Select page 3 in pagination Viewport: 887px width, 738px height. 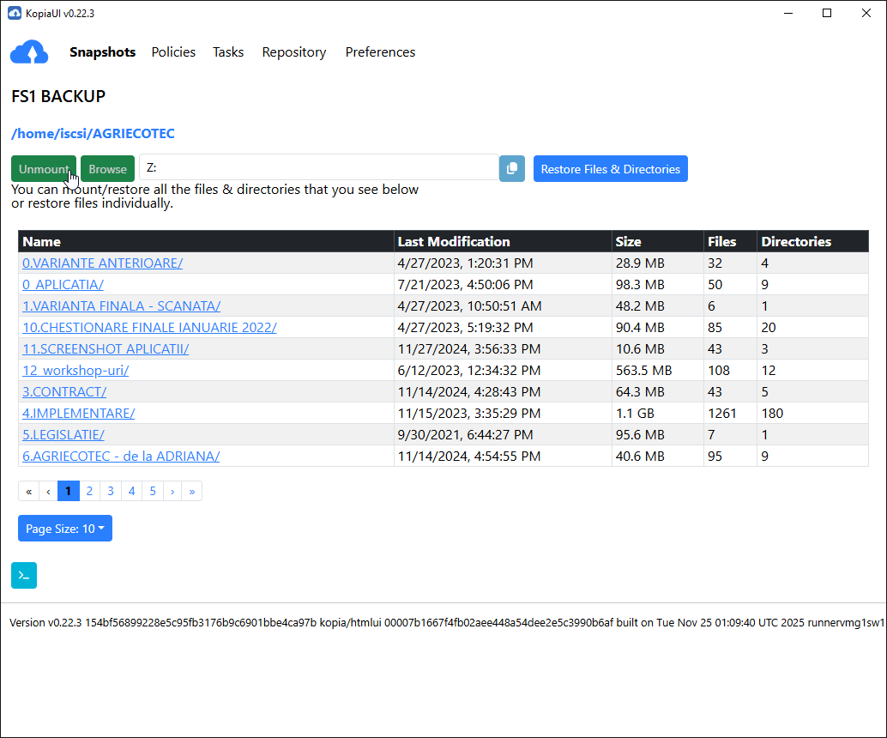(111, 491)
